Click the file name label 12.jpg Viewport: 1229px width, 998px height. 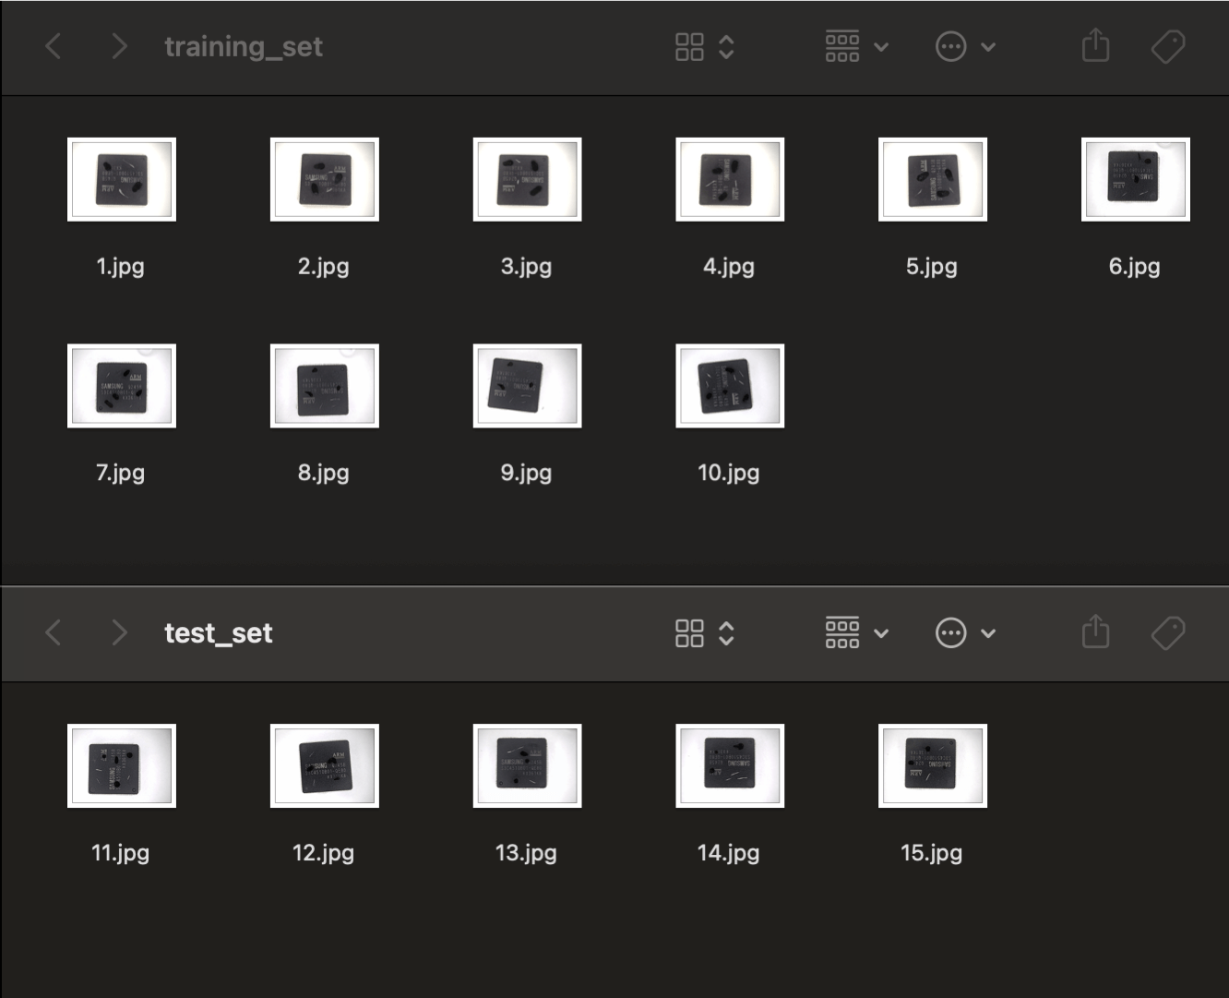(x=324, y=853)
